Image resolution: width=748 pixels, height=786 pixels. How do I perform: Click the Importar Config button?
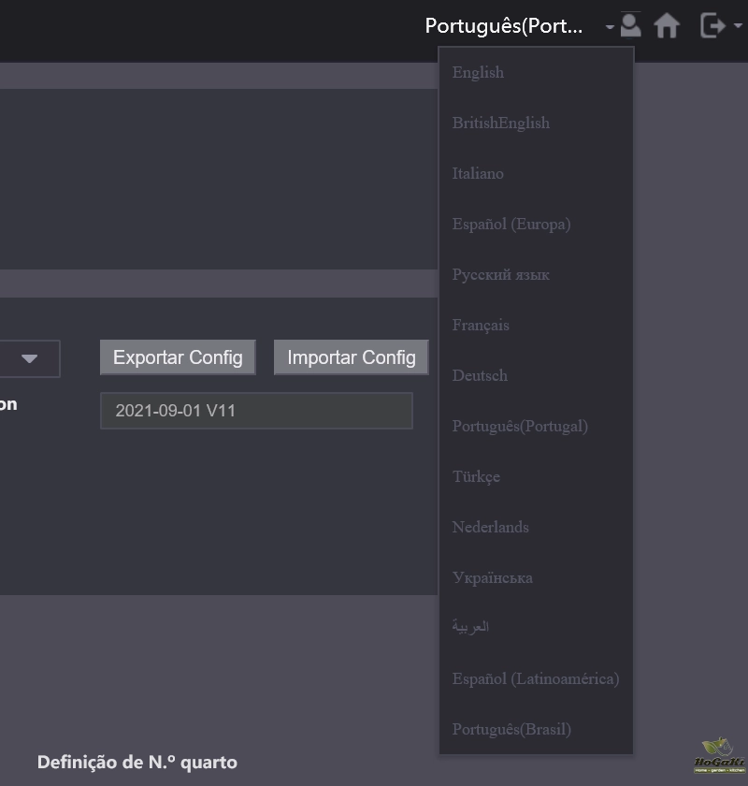[x=352, y=357]
